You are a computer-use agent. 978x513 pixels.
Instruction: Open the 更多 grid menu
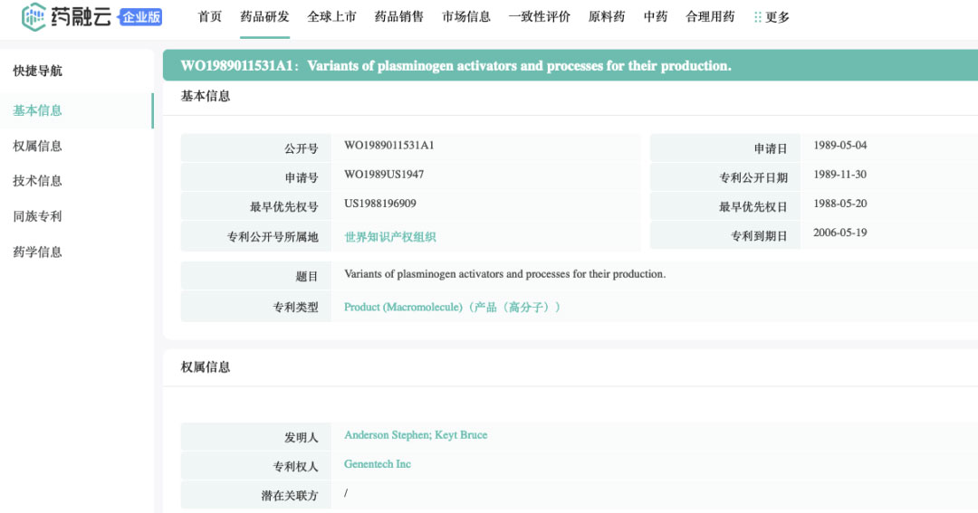click(x=771, y=17)
